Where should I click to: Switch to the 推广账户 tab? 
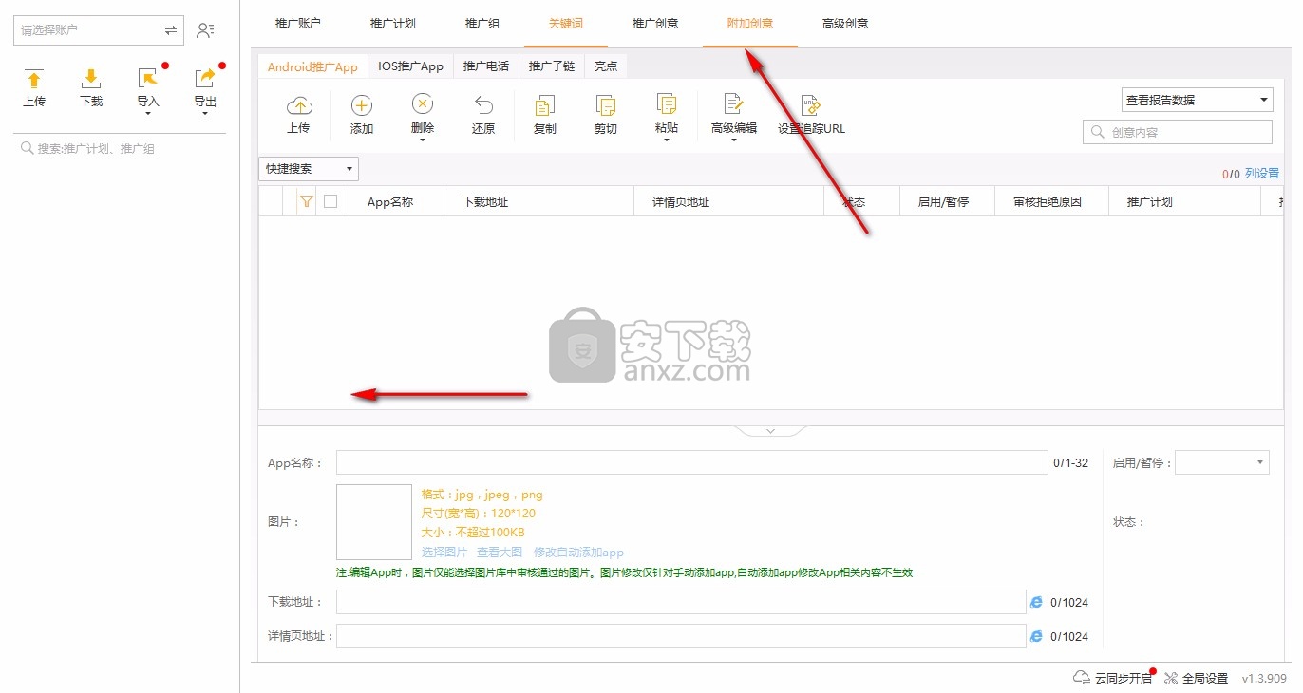click(298, 24)
